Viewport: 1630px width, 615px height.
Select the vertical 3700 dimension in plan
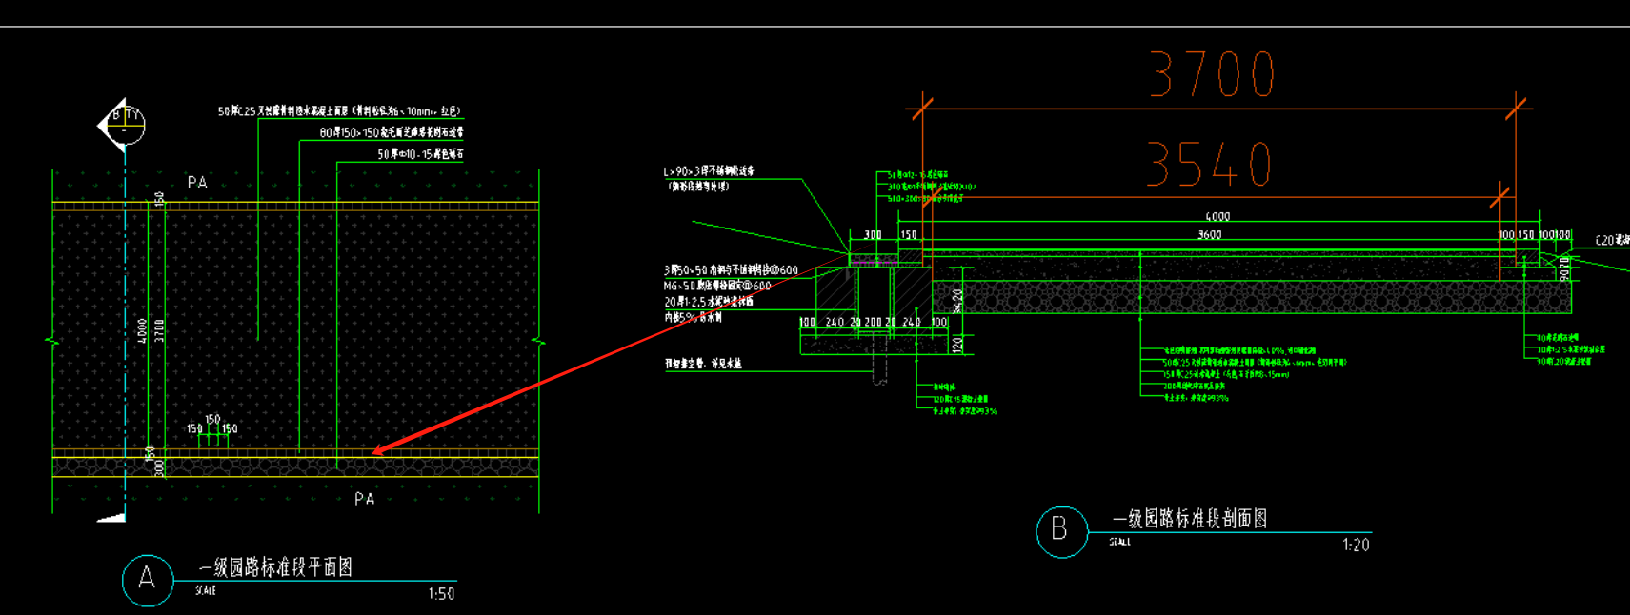click(x=160, y=330)
